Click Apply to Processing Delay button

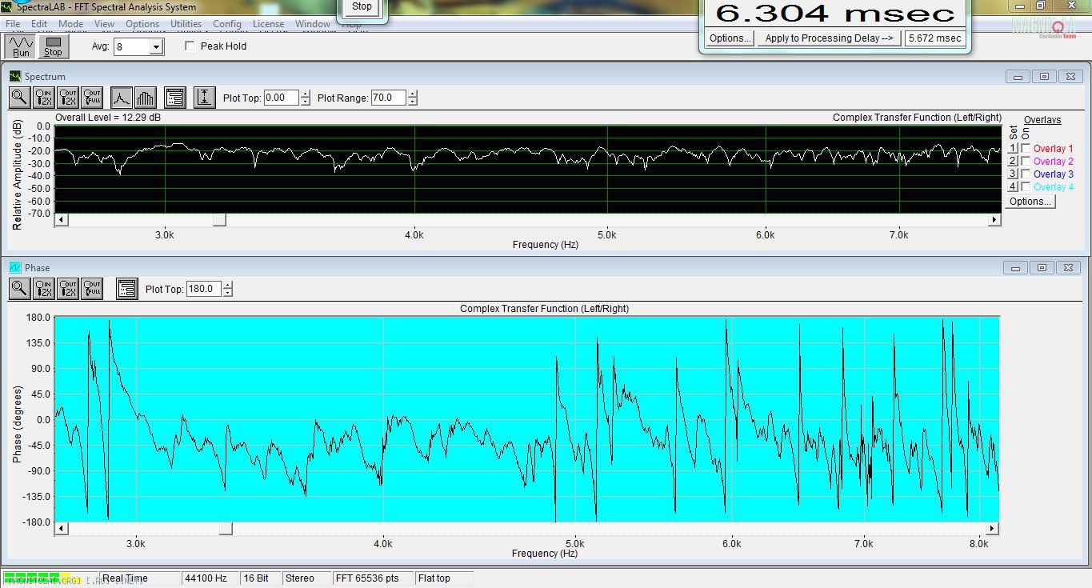pos(828,38)
